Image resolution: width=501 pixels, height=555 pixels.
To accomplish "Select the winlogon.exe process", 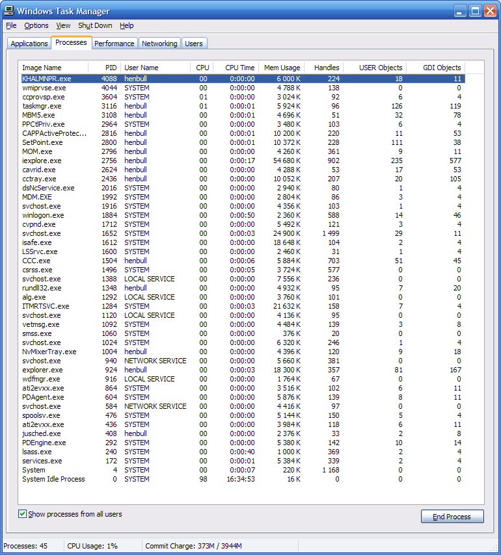I will point(243,215).
